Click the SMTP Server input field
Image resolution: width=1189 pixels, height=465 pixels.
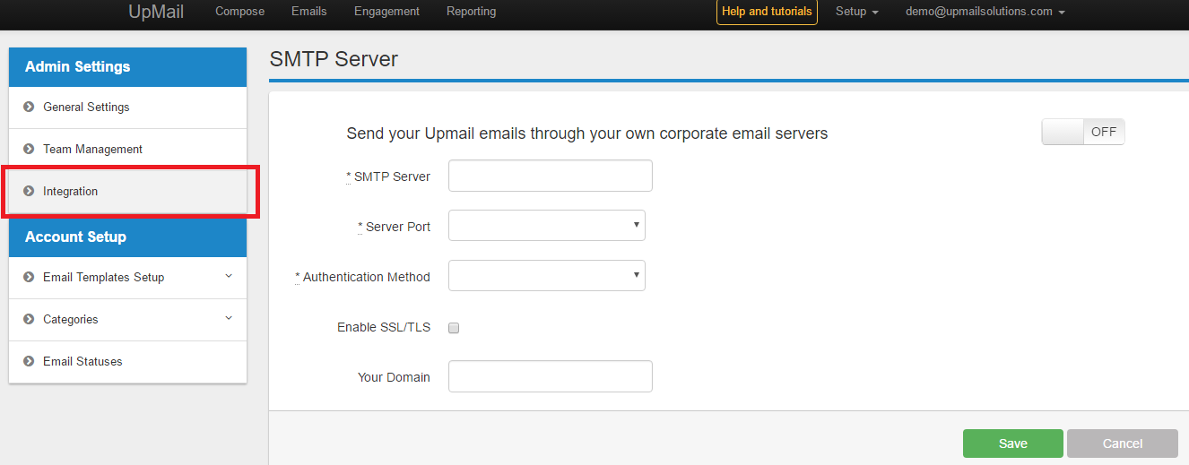[550, 176]
